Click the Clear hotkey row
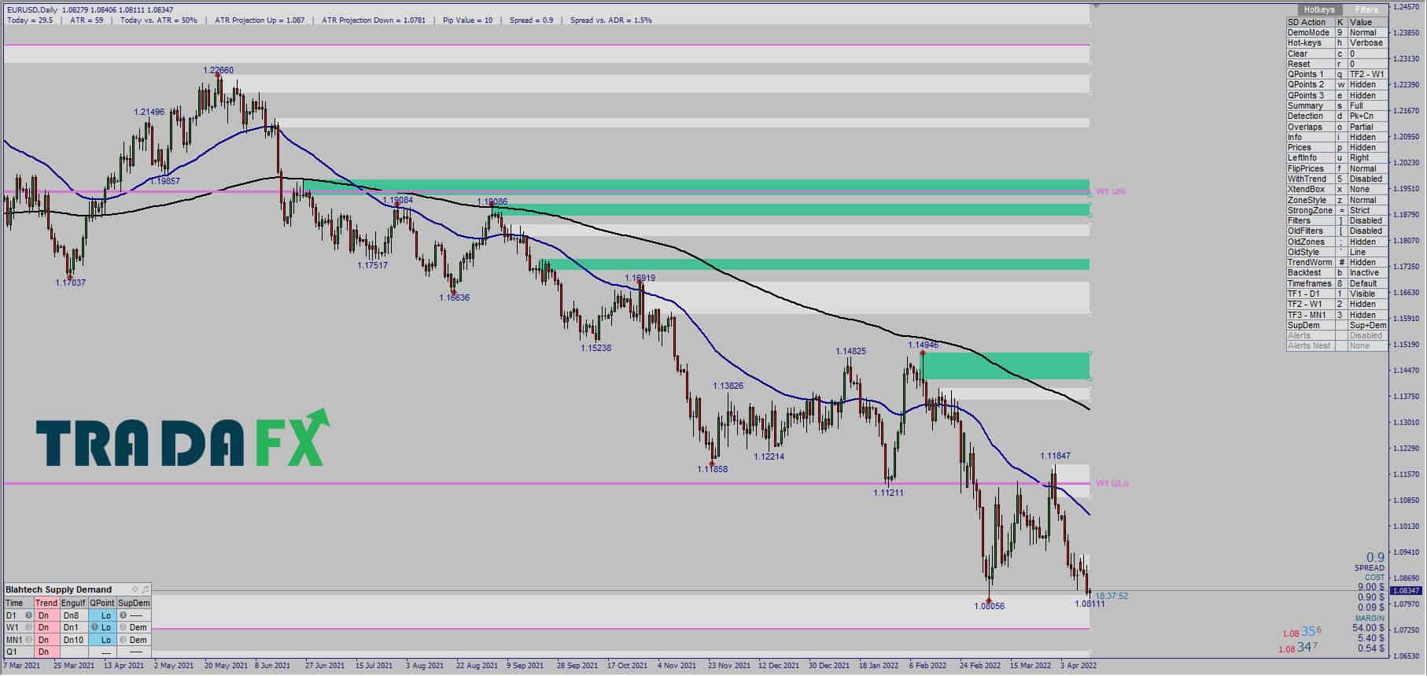The width and height of the screenshot is (1427, 676). (1337, 54)
